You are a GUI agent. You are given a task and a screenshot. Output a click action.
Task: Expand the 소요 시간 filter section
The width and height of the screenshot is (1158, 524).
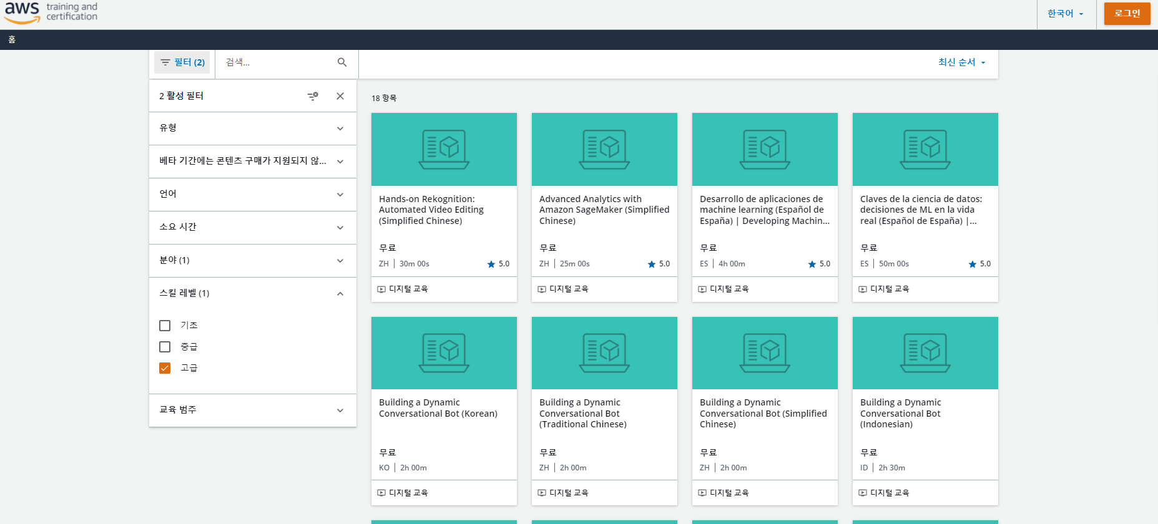pyautogui.click(x=253, y=228)
